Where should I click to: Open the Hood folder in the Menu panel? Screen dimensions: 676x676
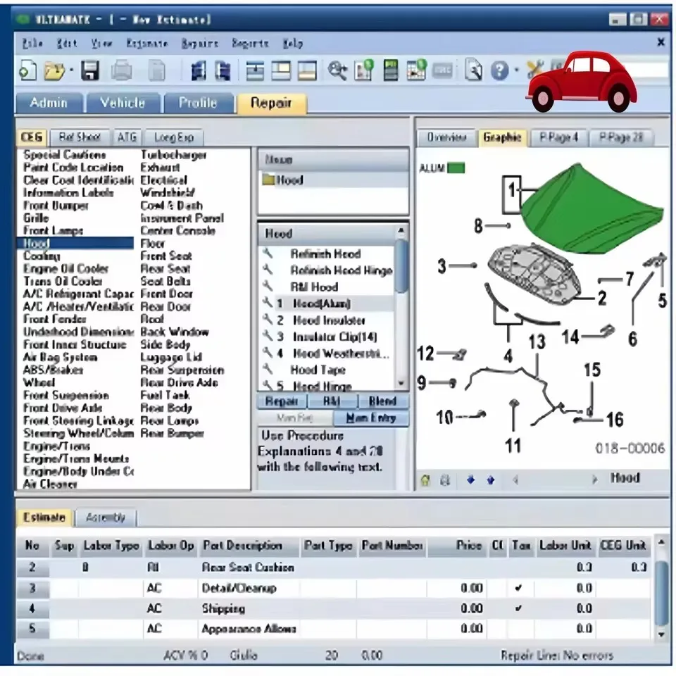280,180
